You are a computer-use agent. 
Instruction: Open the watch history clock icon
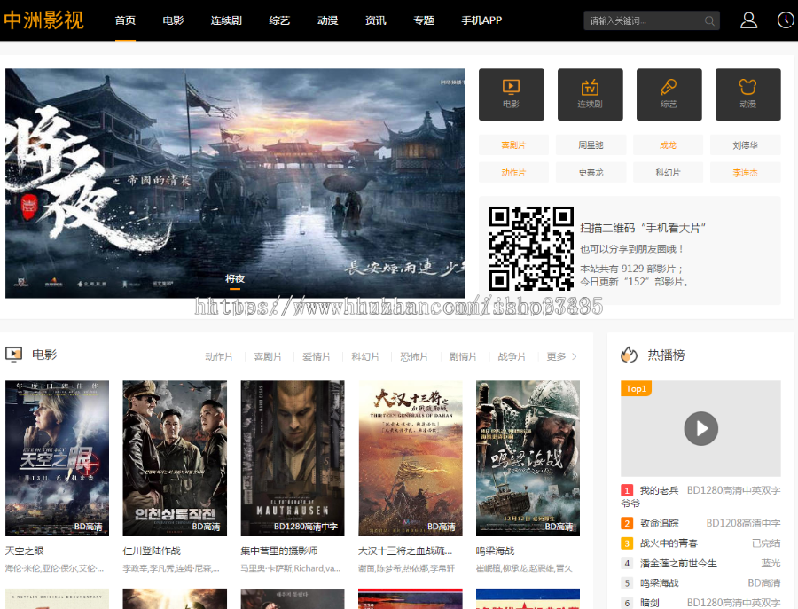pyautogui.click(x=786, y=20)
